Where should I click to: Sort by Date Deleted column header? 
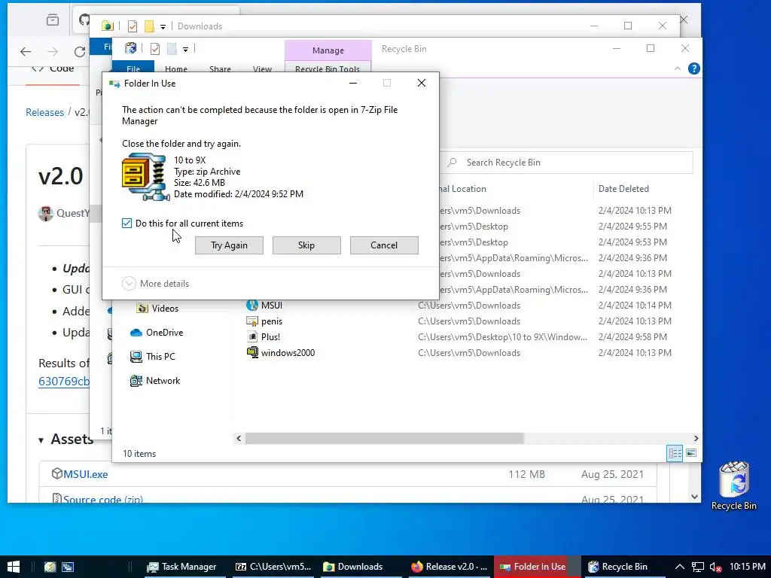click(623, 189)
